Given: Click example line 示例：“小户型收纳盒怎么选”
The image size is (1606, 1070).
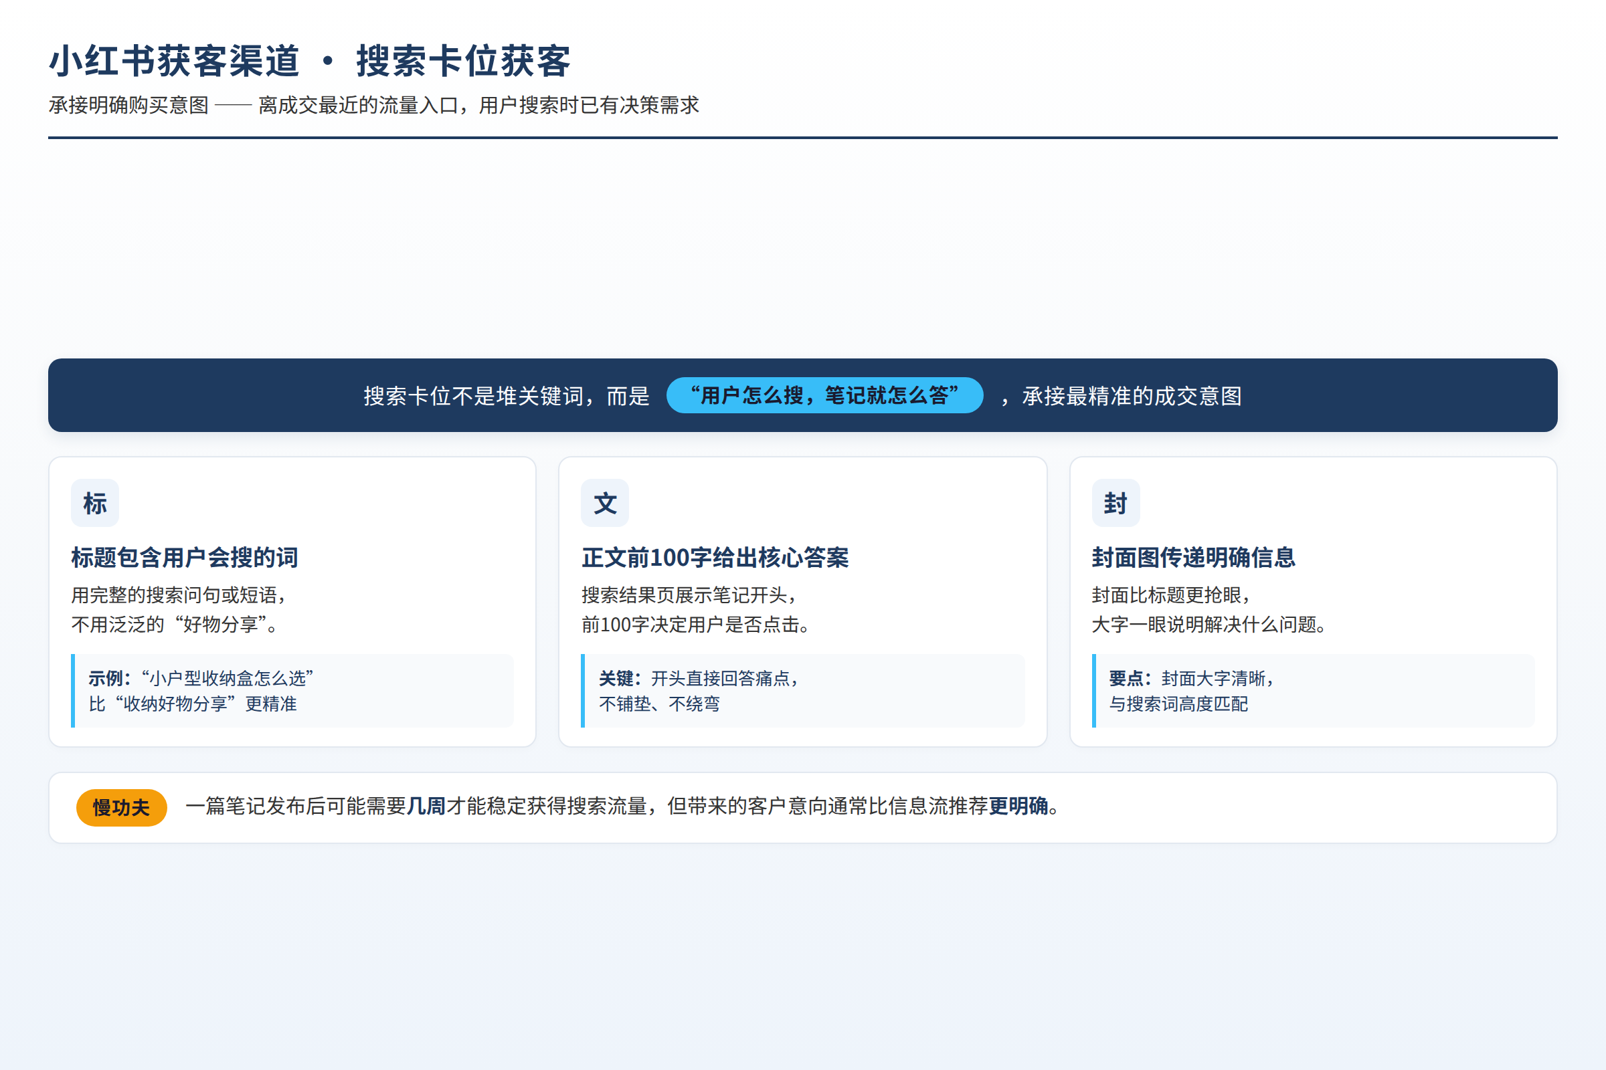Looking at the screenshot, I should tap(201, 678).
